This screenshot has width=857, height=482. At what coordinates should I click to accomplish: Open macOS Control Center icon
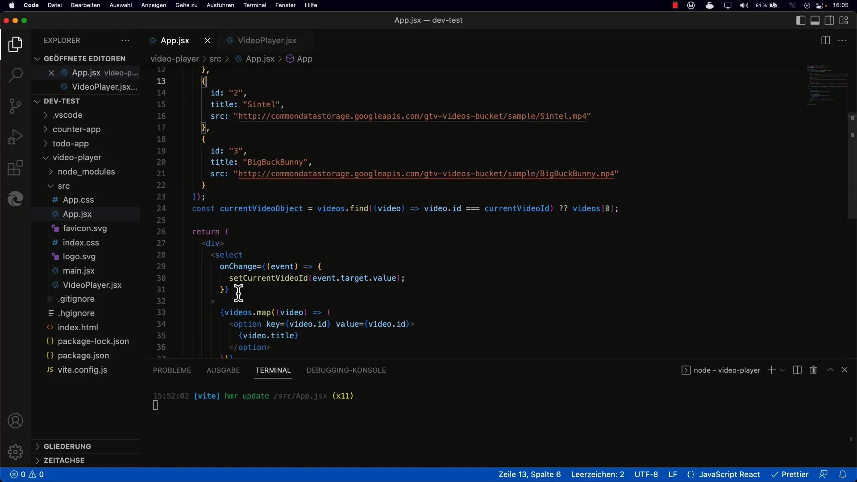820,5
